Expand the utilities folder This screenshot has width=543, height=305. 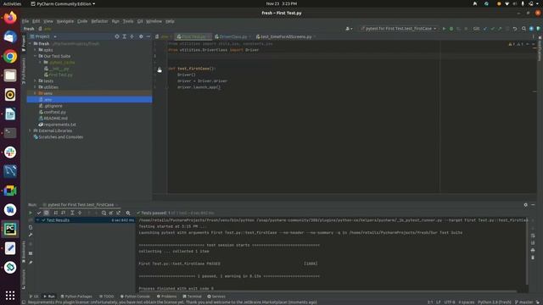coord(35,87)
